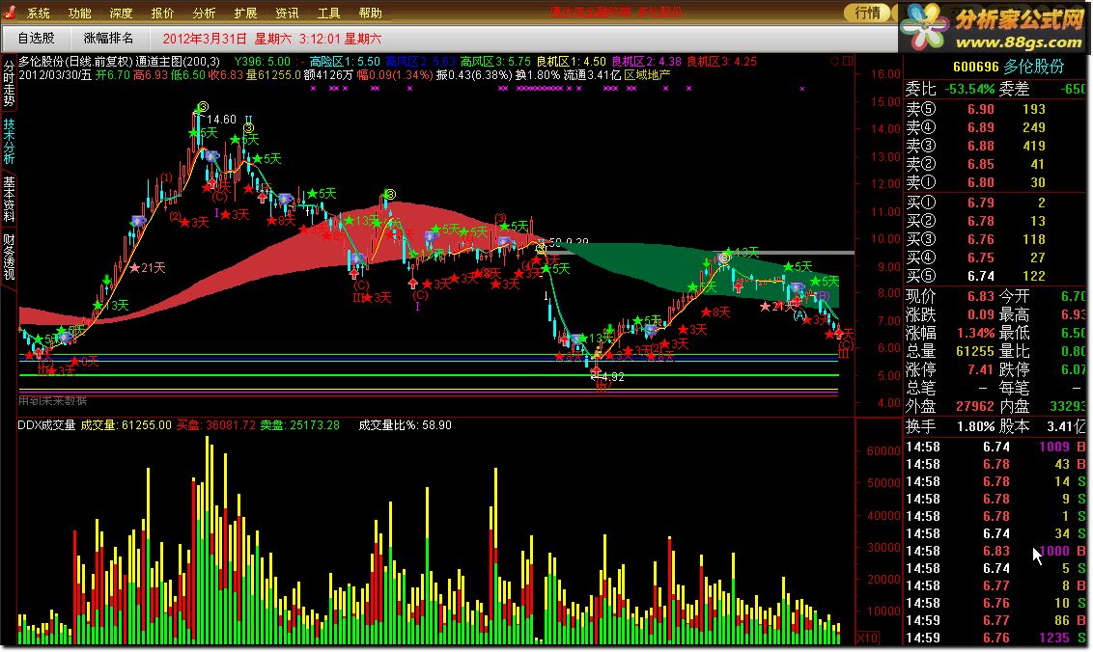1093x652 pixels.
Task: Select the 卖① order row priced 6.80
Action: (x=995, y=182)
